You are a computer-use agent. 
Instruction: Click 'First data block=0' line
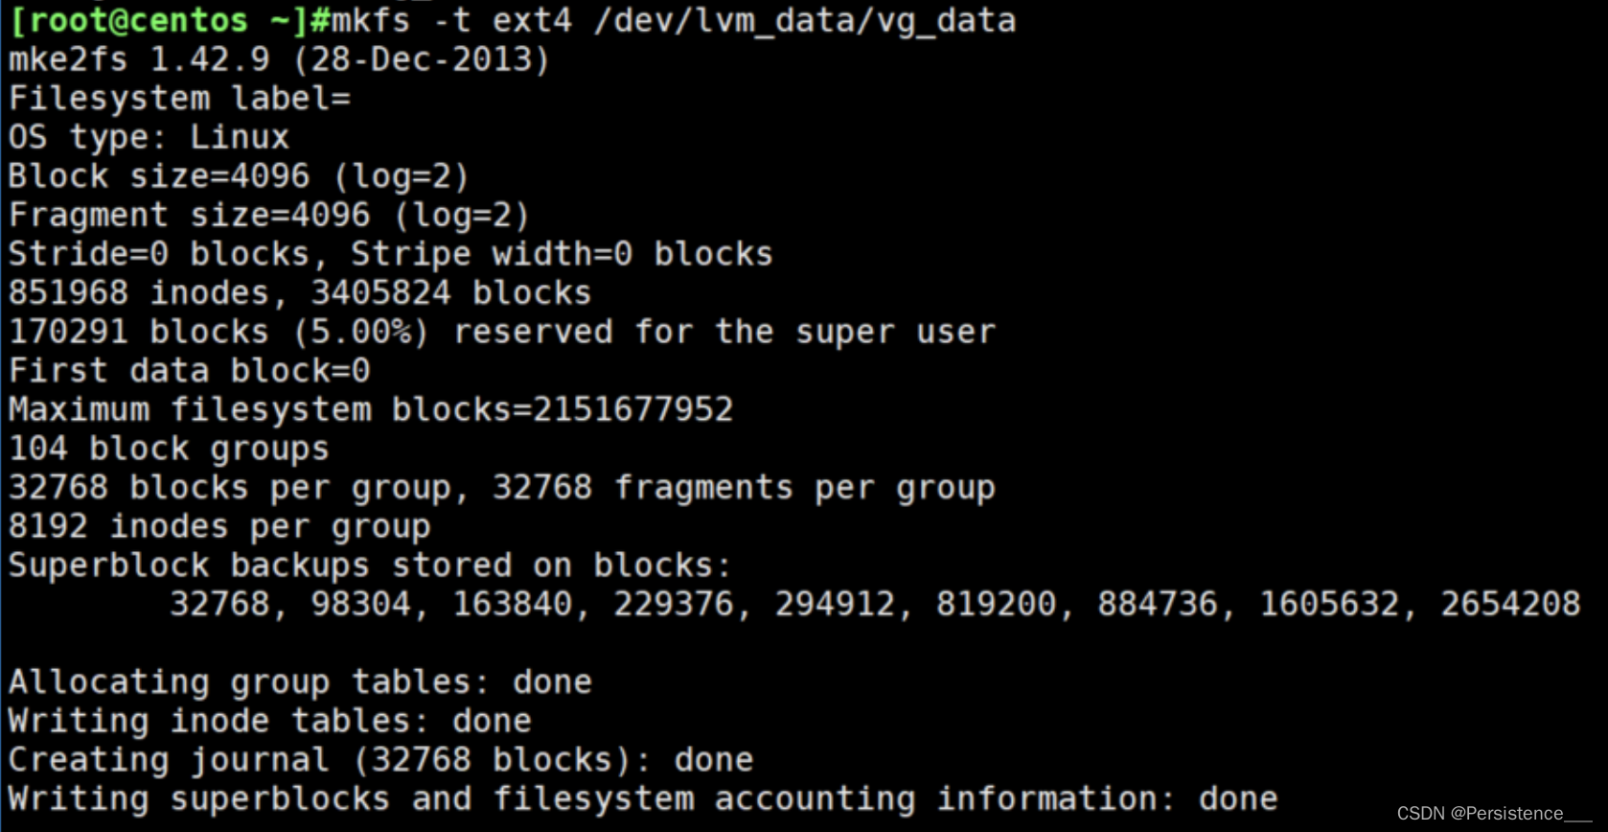point(189,371)
